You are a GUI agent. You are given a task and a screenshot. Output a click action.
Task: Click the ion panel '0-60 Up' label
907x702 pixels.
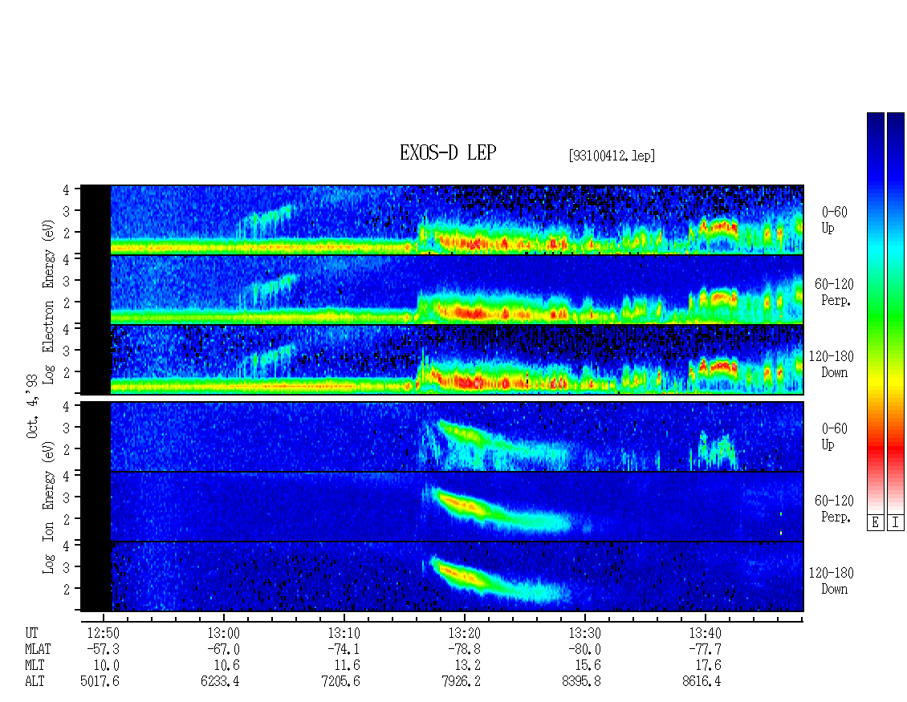(834, 436)
